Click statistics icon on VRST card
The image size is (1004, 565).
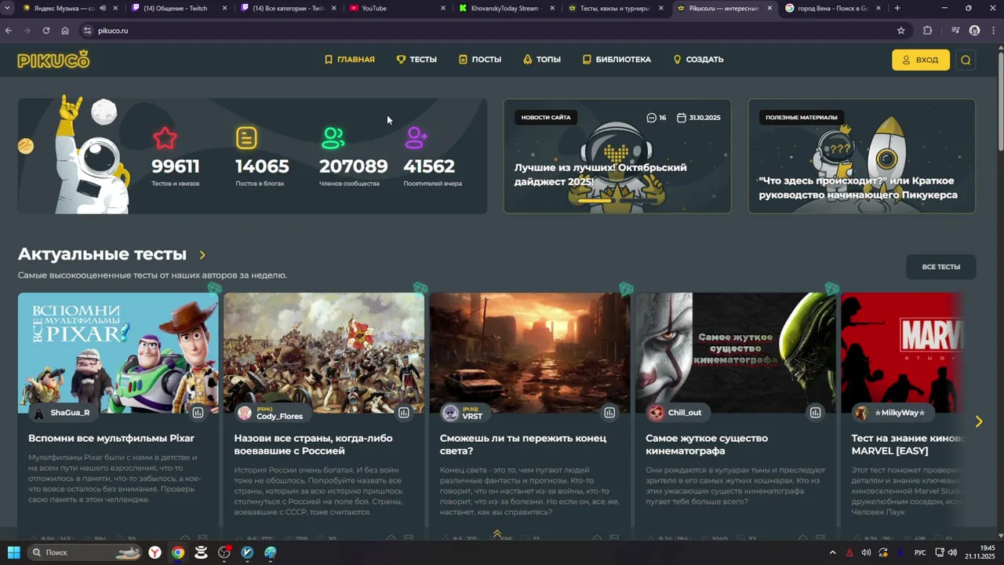pyautogui.click(x=609, y=413)
